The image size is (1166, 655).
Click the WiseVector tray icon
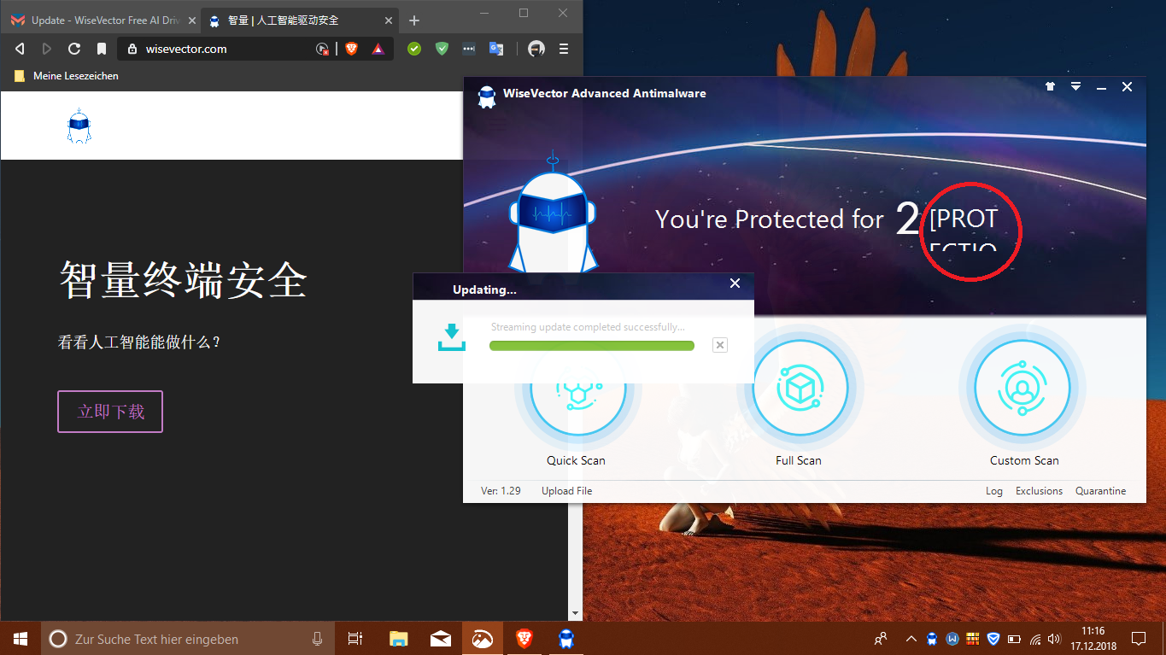tap(932, 639)
